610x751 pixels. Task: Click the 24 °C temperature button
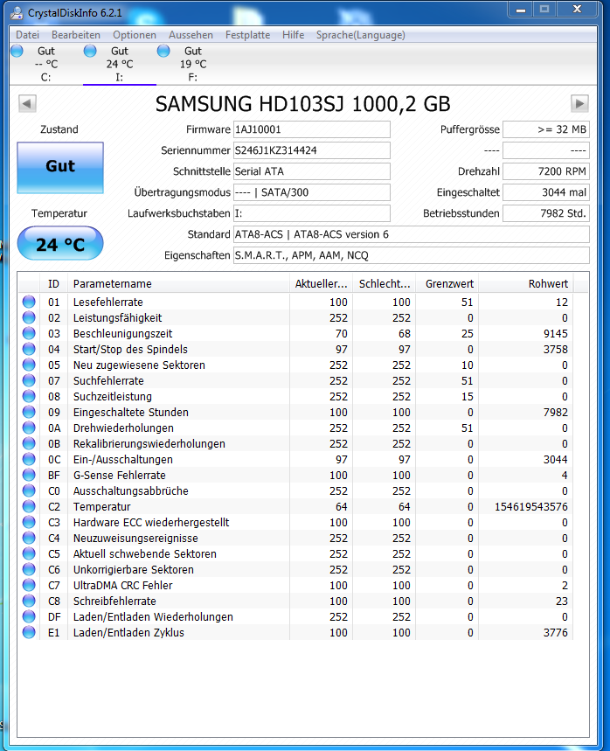click(60, 244)
